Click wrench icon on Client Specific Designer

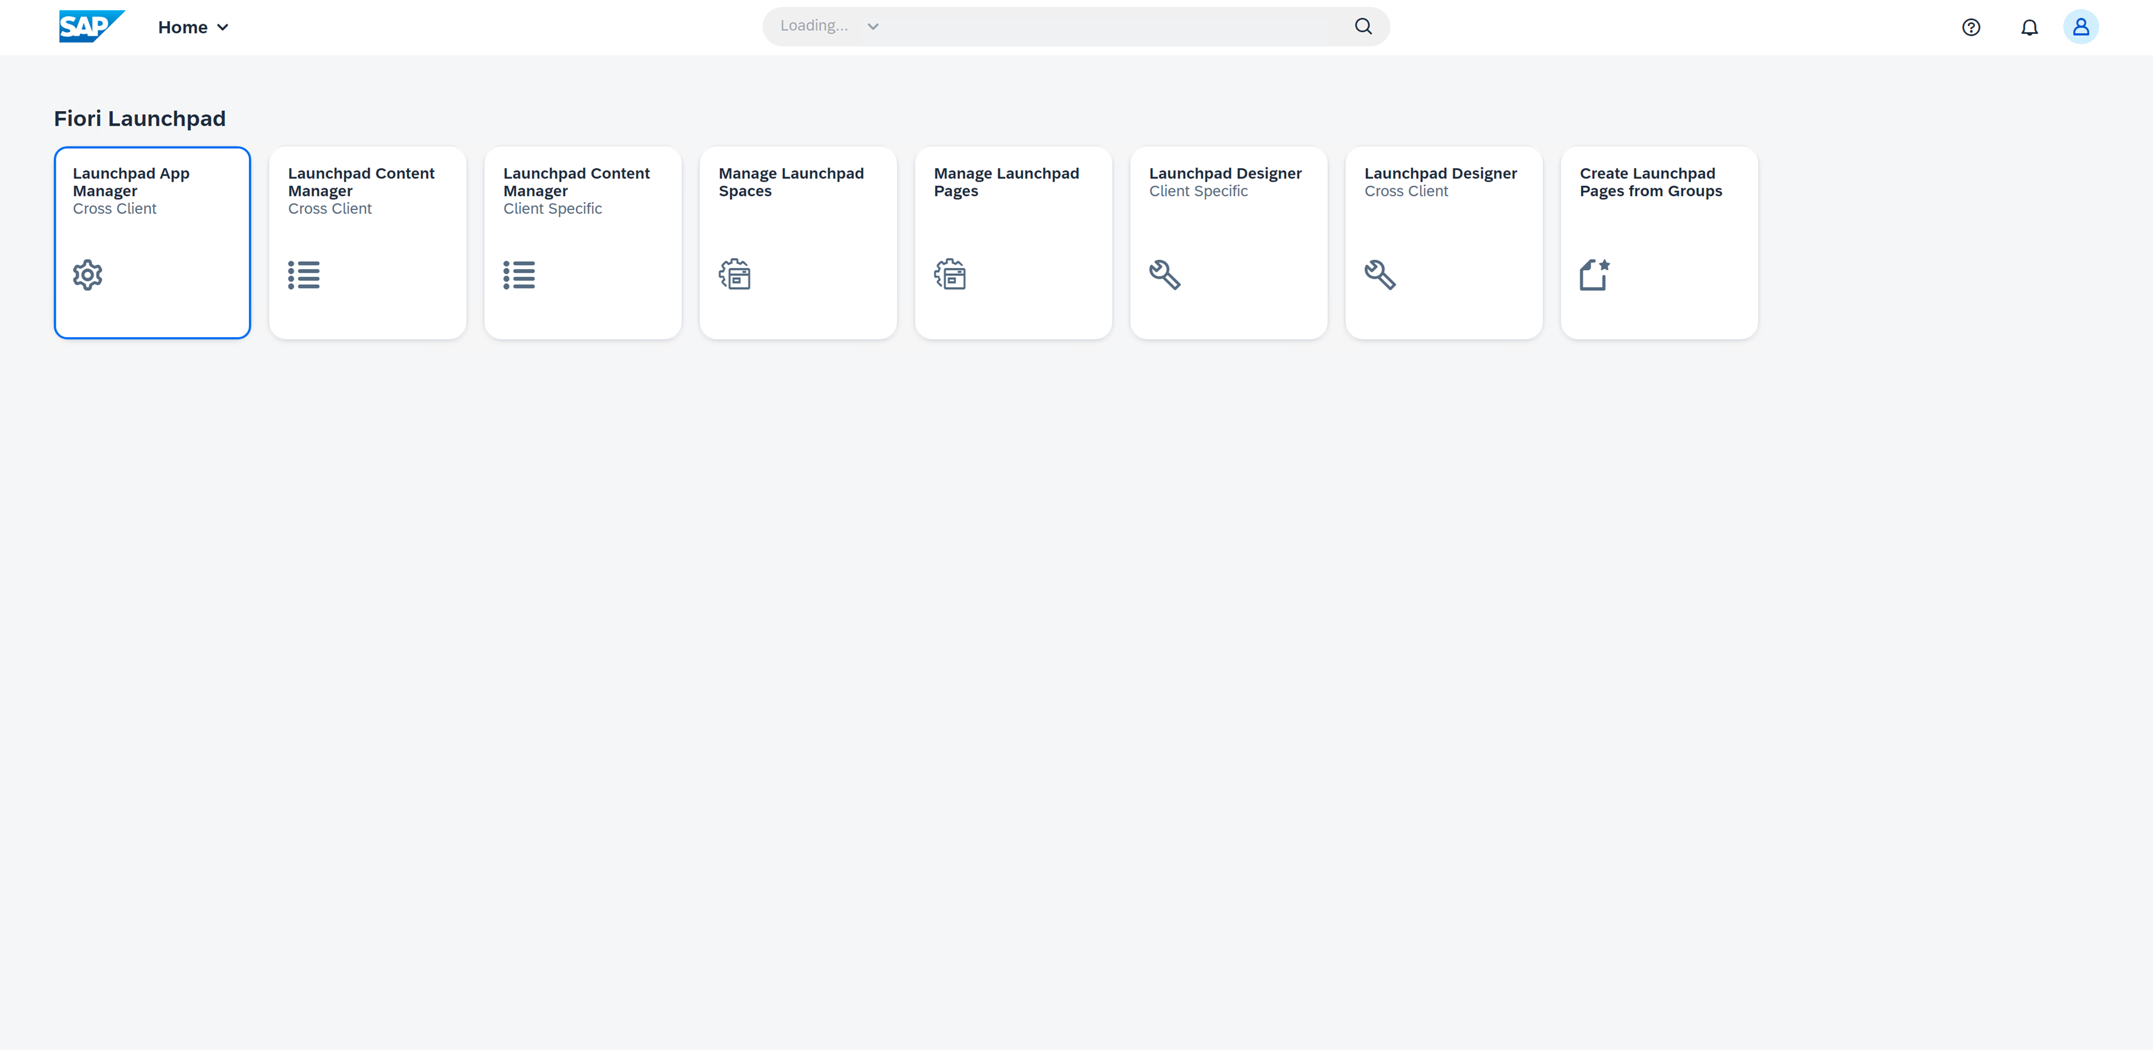(1164, 275)
